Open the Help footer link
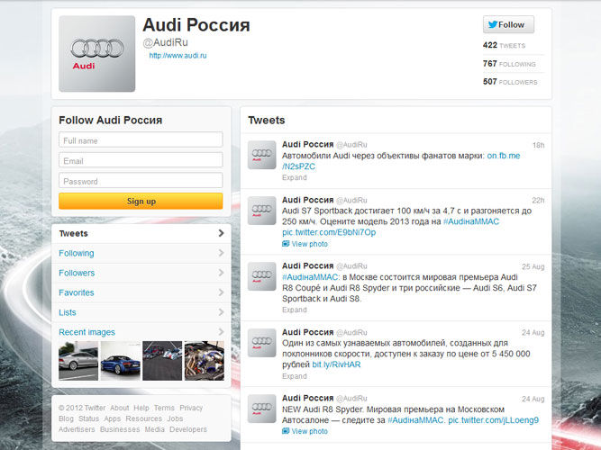601x450 pixels. point(141,408)
